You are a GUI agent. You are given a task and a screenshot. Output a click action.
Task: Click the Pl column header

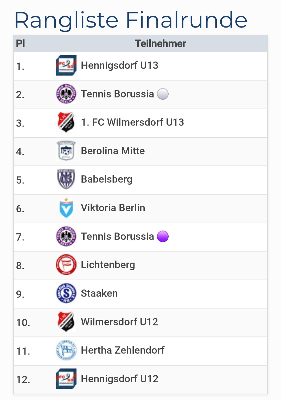pos(21,44)
